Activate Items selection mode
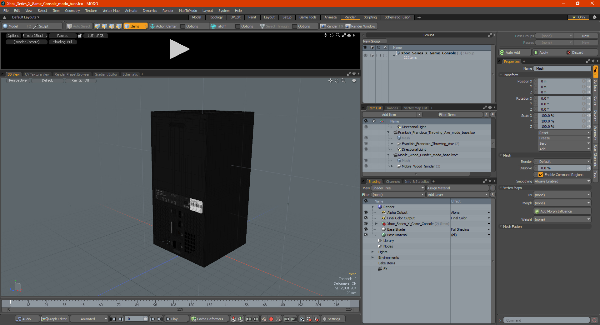This screenshot has width=600, height=325. click(135, 26)
